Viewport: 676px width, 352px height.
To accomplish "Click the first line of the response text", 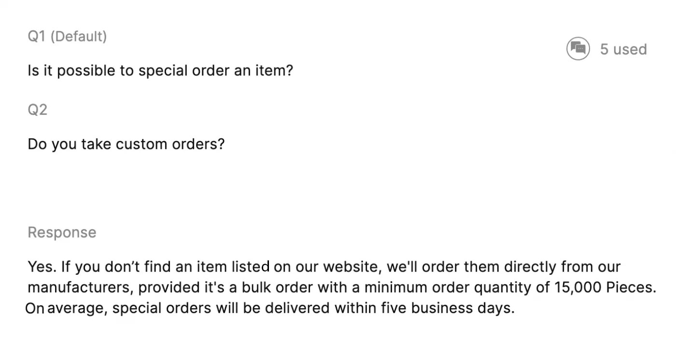I will [x=324, y=267].
